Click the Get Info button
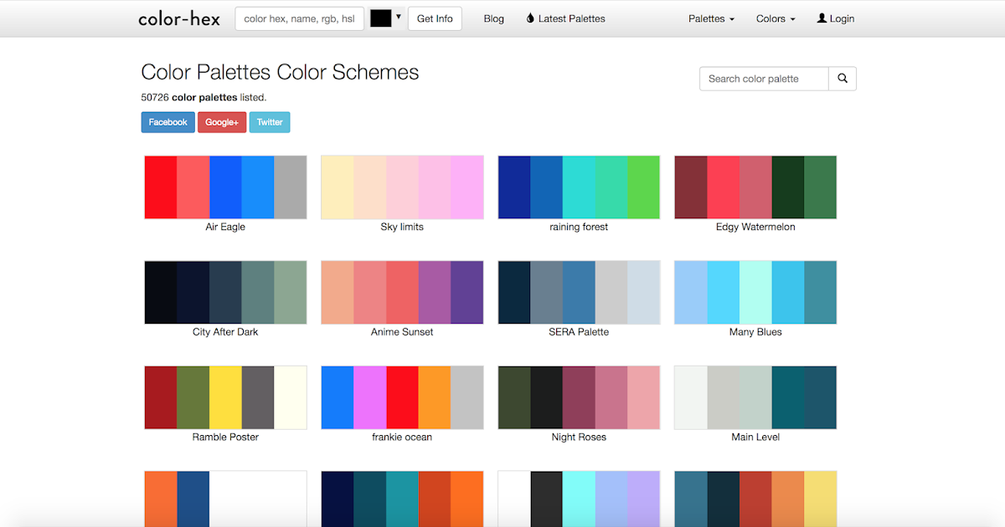 coord(434,18)
